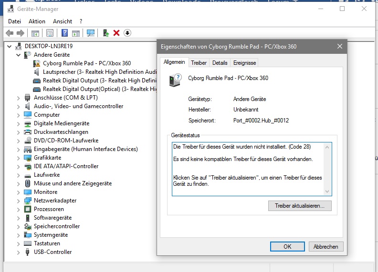Minimize the Geräte-Manager window

coord(320,9)
